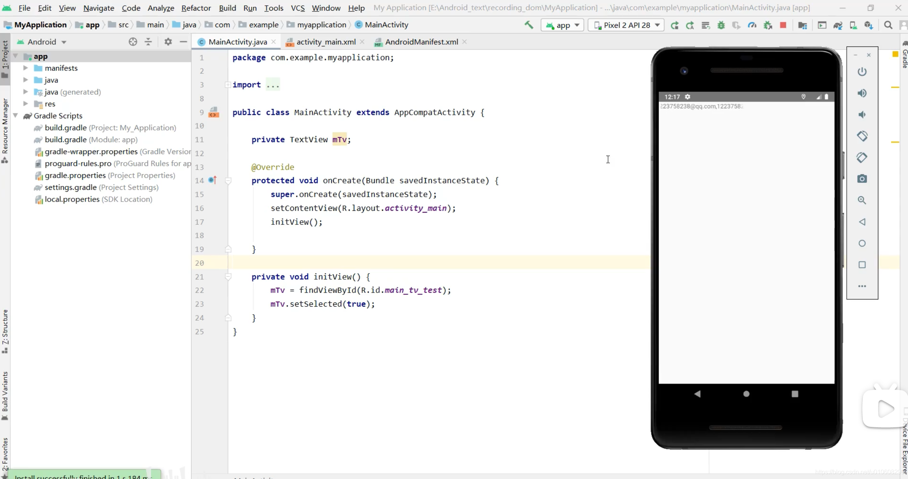This screenshot has width=908, height=479.
Task: Take a screenshot with the emulator camera icon
Action: click(x=862, y=179)
